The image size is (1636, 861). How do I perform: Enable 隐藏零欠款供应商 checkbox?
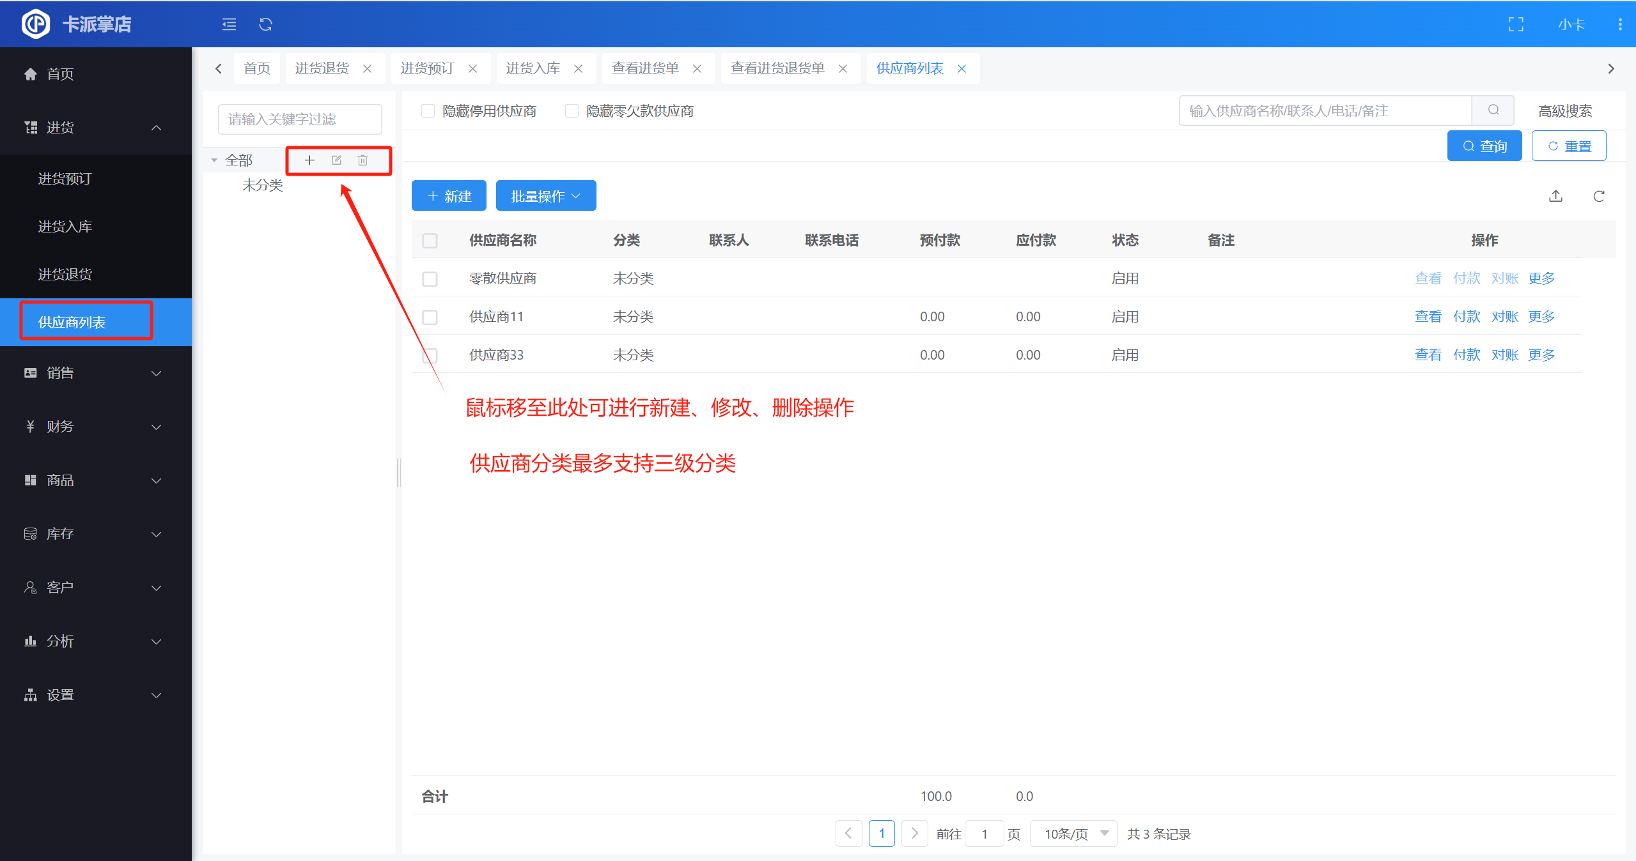click(572, 111)
